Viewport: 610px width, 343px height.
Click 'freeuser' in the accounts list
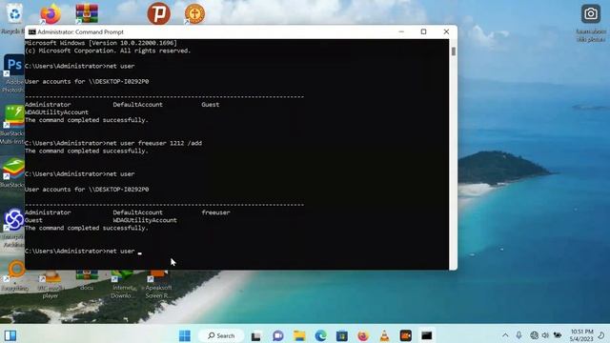click(x=216, y=212)
